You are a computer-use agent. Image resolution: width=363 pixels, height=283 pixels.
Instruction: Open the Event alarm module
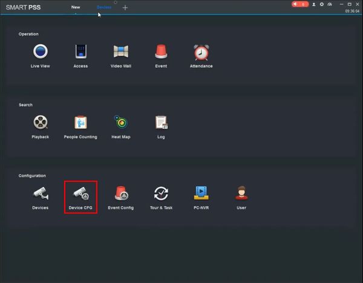(161, 53)
